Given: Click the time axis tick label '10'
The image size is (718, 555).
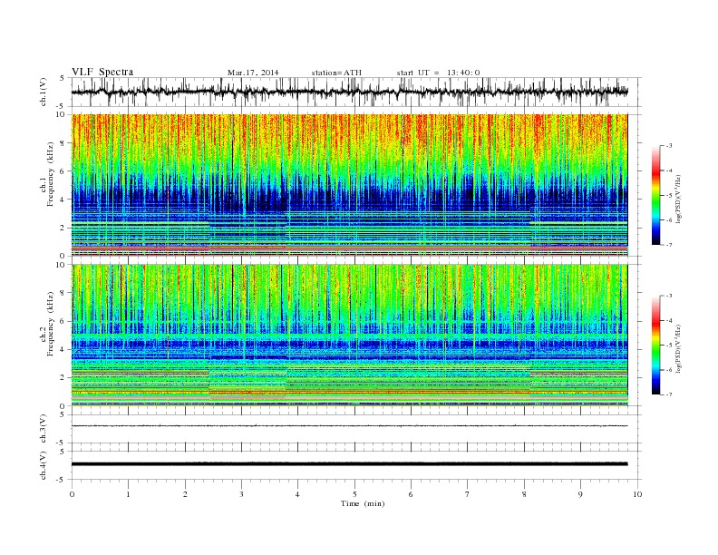Looking at the screenshot, I should 637,494.
